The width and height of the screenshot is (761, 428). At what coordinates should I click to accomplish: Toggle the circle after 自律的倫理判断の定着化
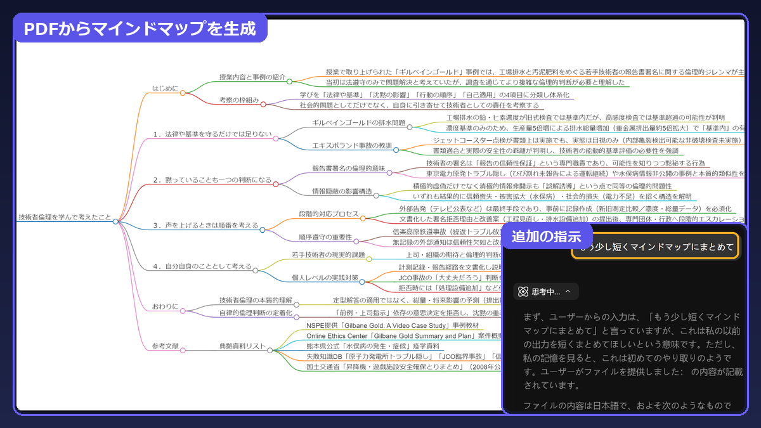point(296,316)
